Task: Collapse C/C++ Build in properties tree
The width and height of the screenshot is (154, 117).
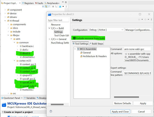Action: coord(49,28)
